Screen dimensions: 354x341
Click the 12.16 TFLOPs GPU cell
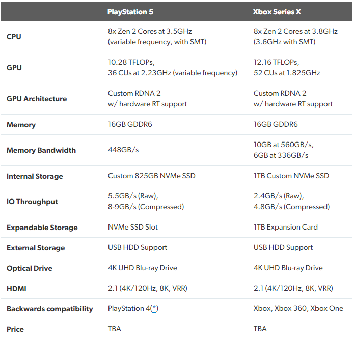pos(287,68)
